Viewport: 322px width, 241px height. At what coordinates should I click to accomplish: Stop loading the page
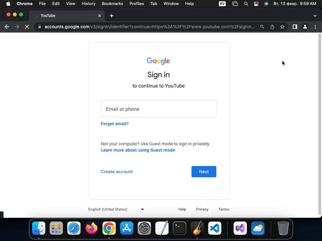point(27,27)
